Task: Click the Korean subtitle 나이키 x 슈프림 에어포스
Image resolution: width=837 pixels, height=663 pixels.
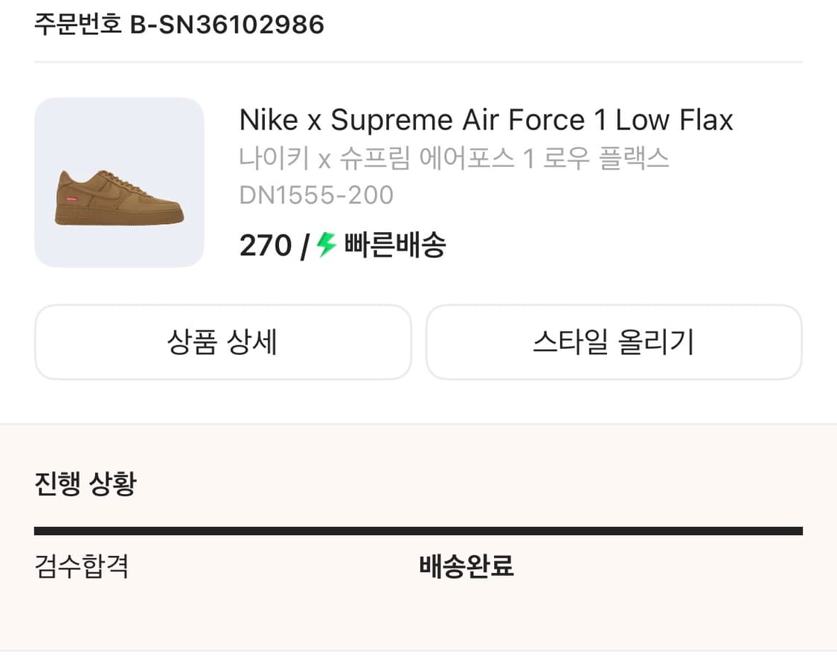Action: click(x=454, y=157)
